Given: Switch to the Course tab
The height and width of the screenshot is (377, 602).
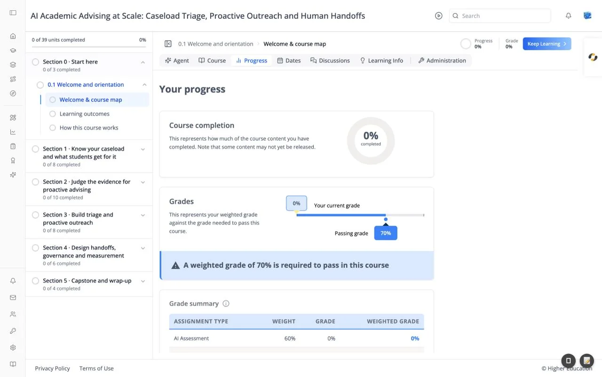Looking at the screenshot, I should [x=212, y=61].
